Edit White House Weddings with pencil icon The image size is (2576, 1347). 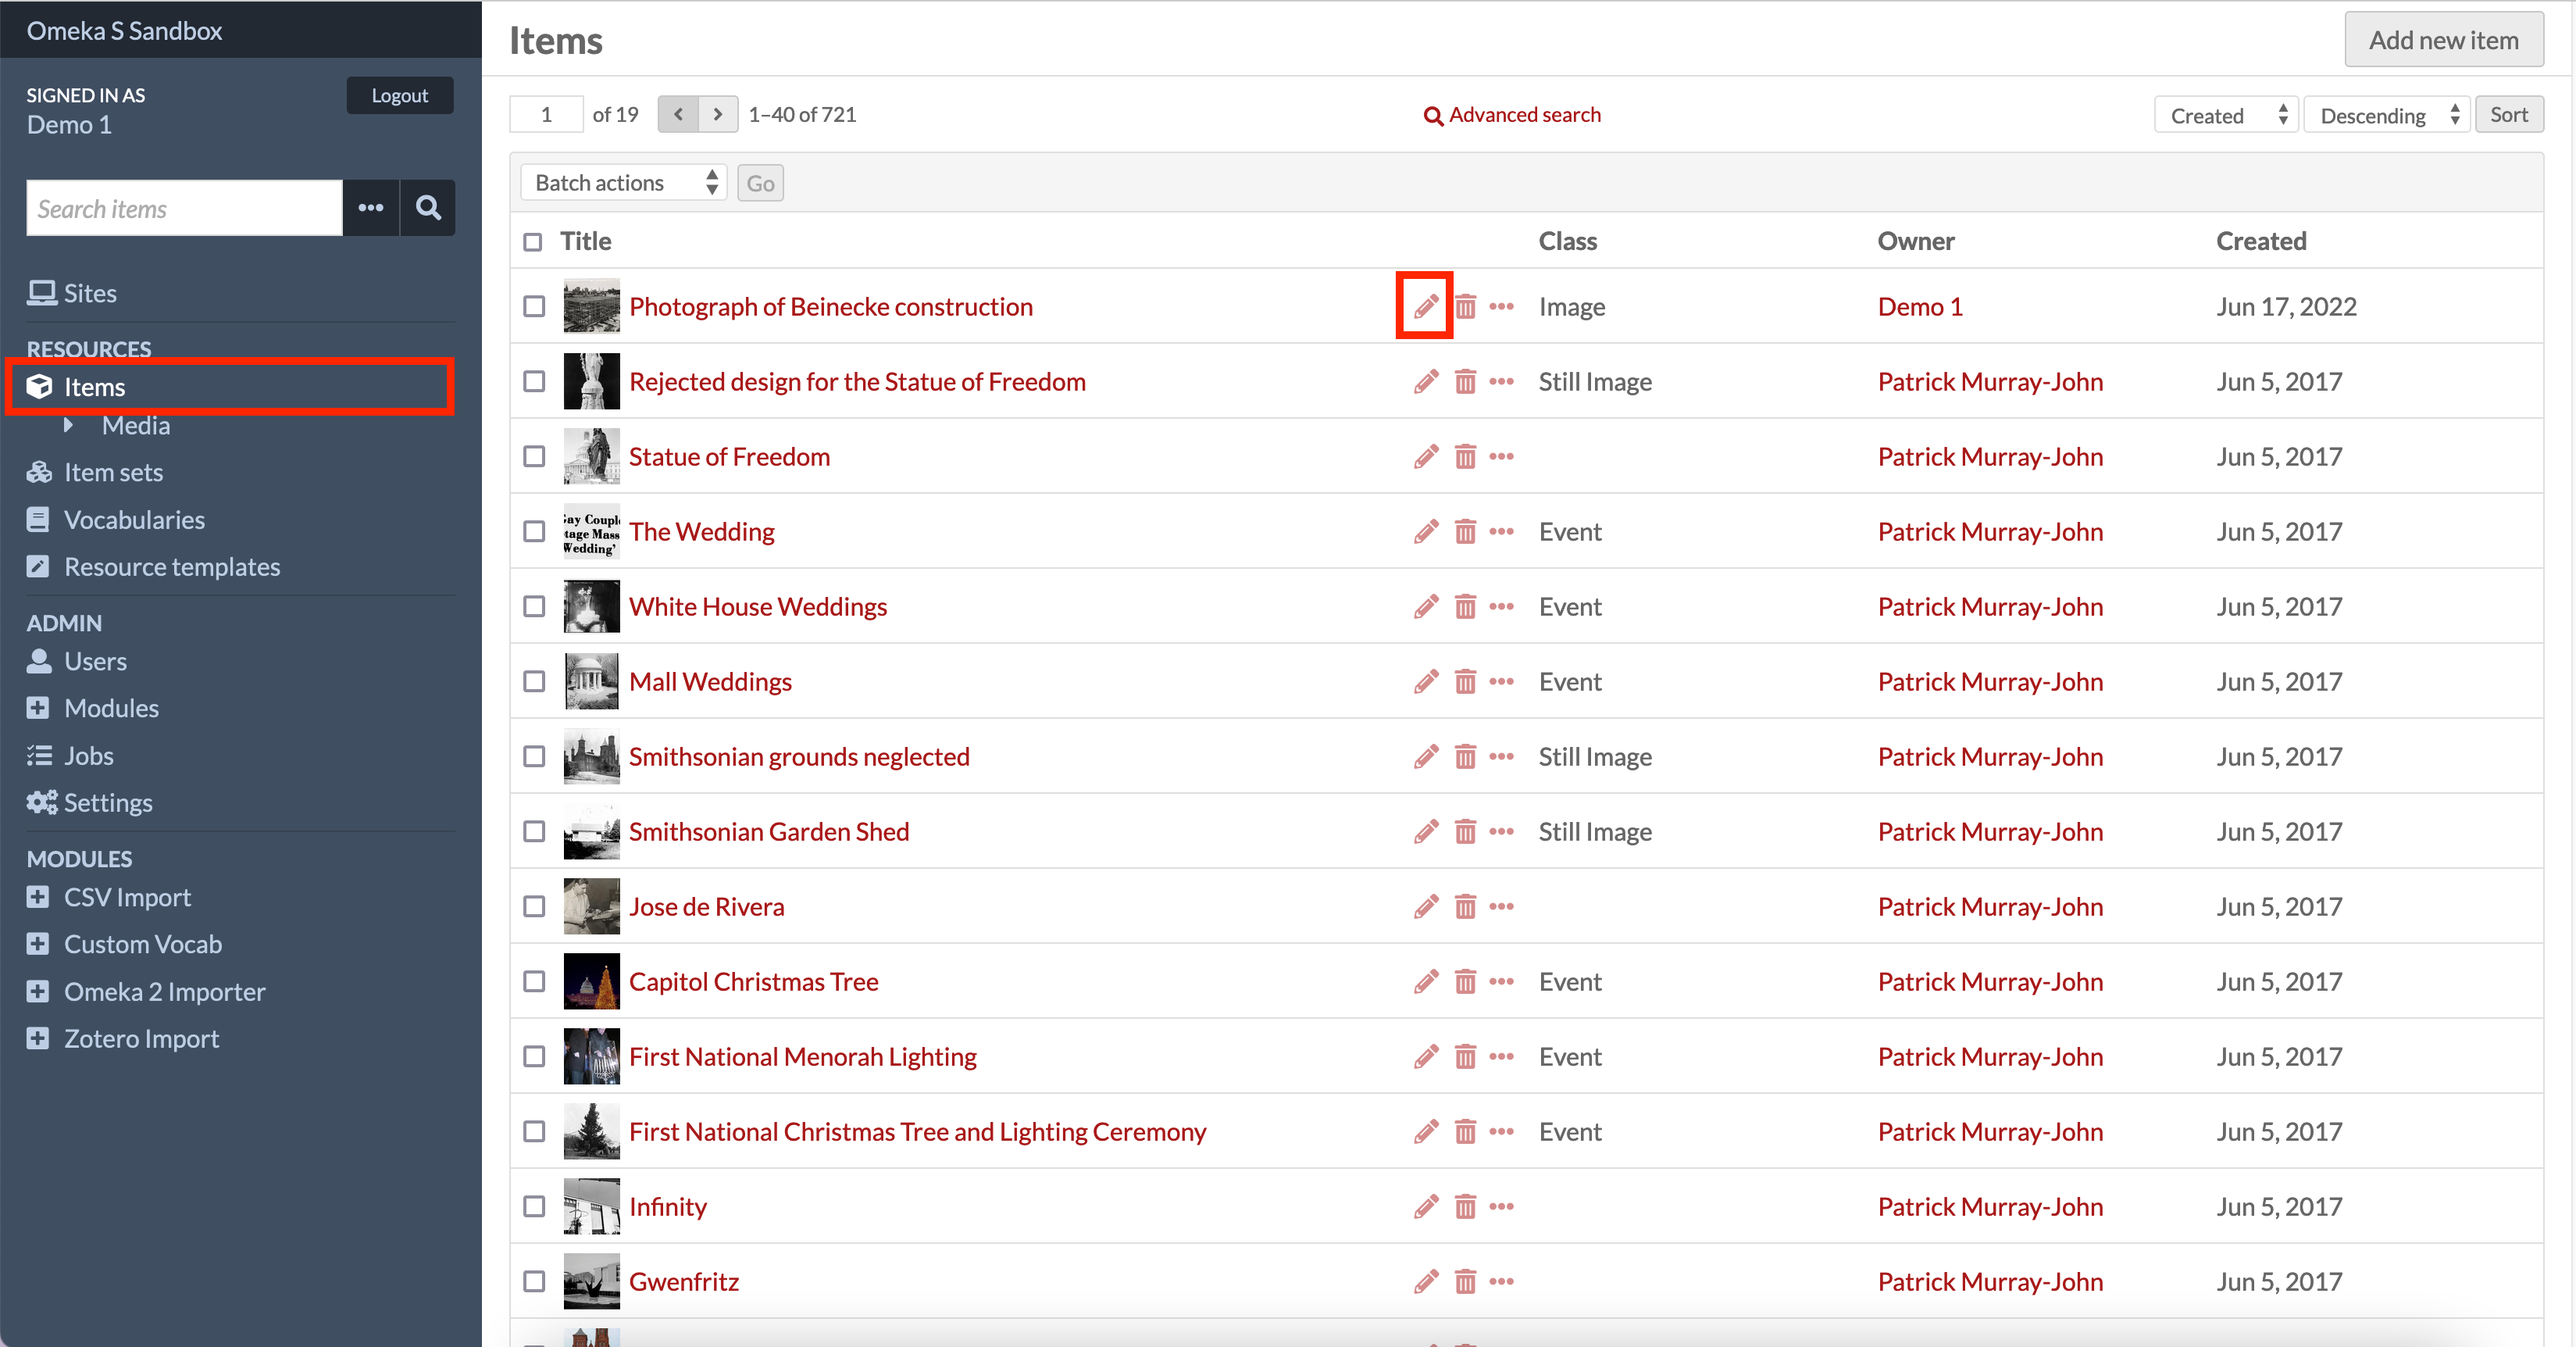pyautogui.click(x=1425, y=606)
